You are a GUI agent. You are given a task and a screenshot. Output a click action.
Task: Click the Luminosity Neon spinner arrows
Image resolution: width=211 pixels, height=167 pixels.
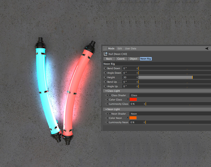(x=144, y=122)
